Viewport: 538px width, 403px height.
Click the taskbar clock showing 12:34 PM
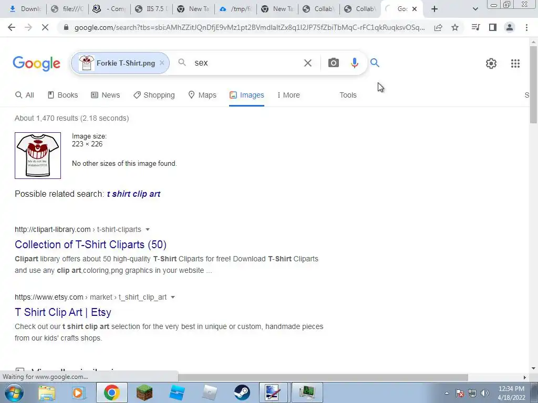(511, 393)
